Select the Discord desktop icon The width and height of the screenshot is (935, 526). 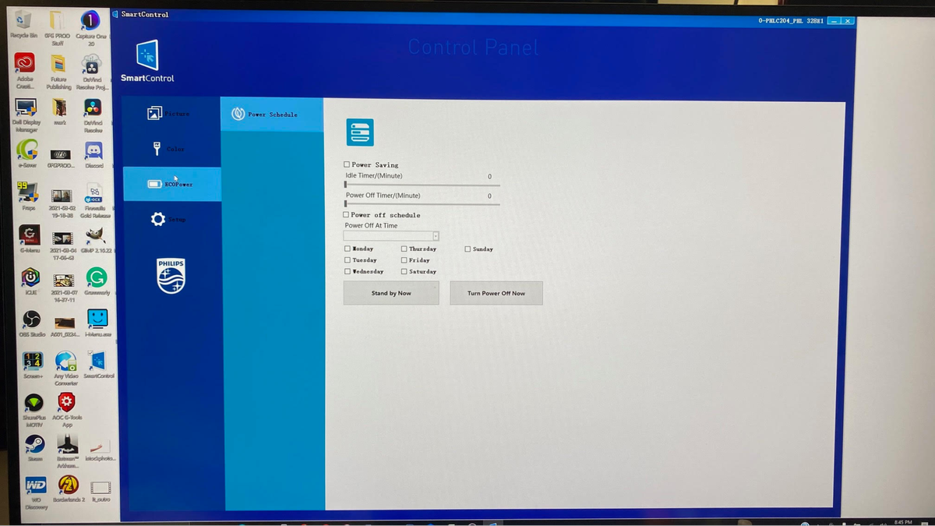[93, 154]
